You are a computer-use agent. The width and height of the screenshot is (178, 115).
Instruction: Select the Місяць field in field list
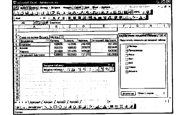tap(131, 46)
